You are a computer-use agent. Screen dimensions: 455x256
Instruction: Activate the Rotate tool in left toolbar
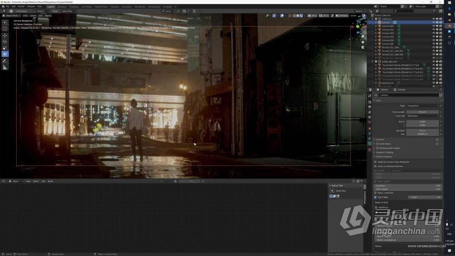(5, 42)
